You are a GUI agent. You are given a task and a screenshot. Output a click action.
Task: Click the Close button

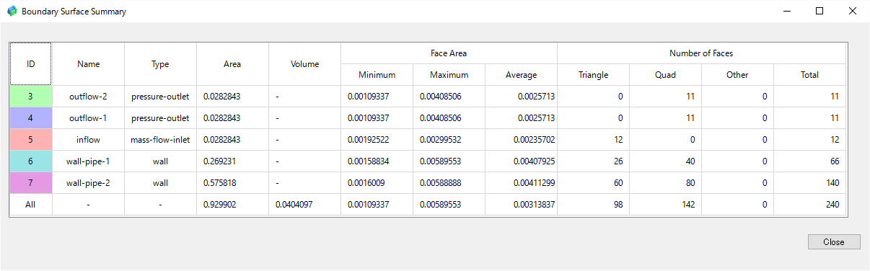pyautogui.click(x=834, y=242)
